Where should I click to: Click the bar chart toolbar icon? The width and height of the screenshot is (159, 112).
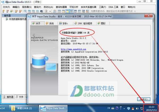coord(87,11)
